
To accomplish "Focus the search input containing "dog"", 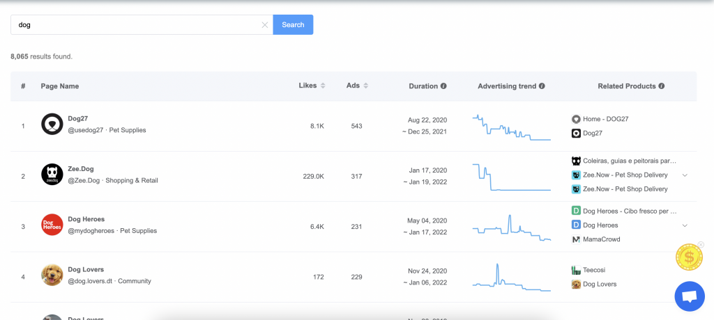I will pos(142,24).
